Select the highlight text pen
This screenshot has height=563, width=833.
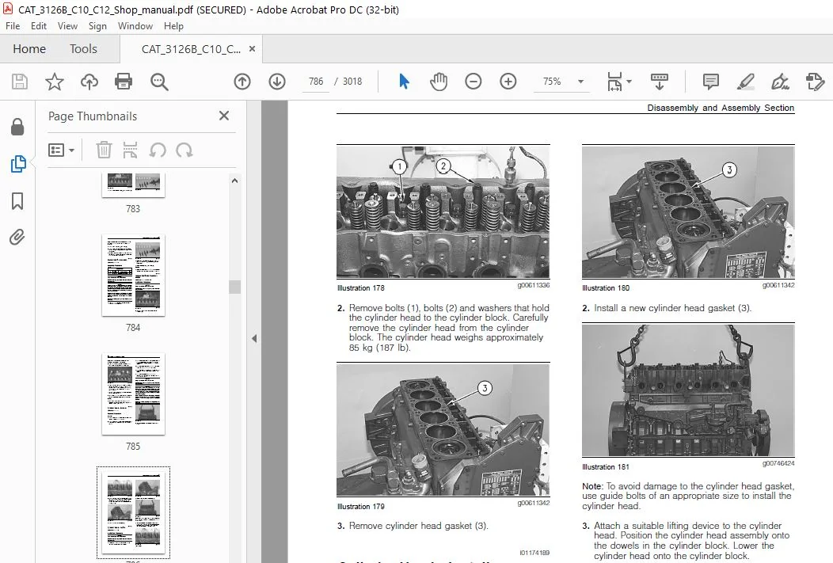click(745, 82)
